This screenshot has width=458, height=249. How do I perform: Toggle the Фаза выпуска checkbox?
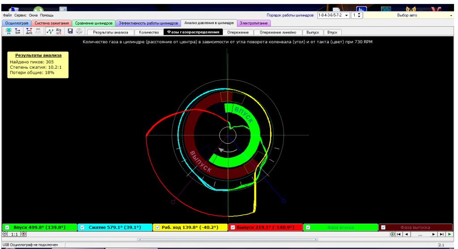(x=383, y=228)
